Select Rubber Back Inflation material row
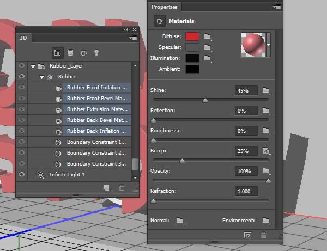 click(79, 131)
